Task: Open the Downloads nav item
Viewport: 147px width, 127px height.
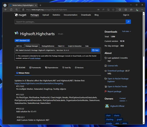Action: pyautogui.click(x=86, y=15)
